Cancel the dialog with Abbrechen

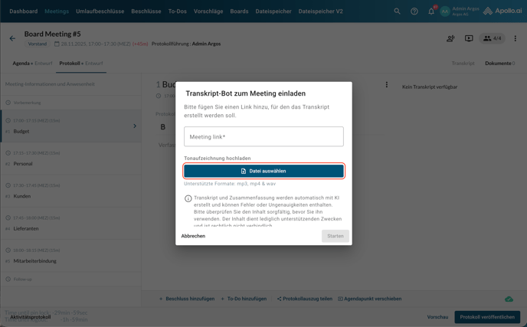coord(193,236)
